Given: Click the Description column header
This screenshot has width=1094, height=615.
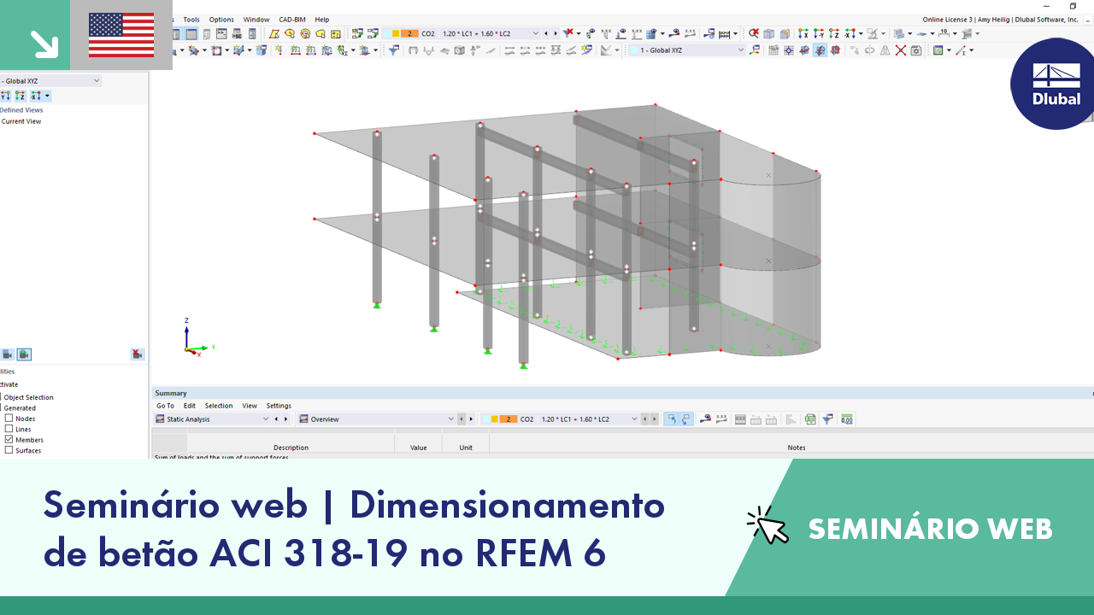Looking at the screenshot, I should pos(291,448).
